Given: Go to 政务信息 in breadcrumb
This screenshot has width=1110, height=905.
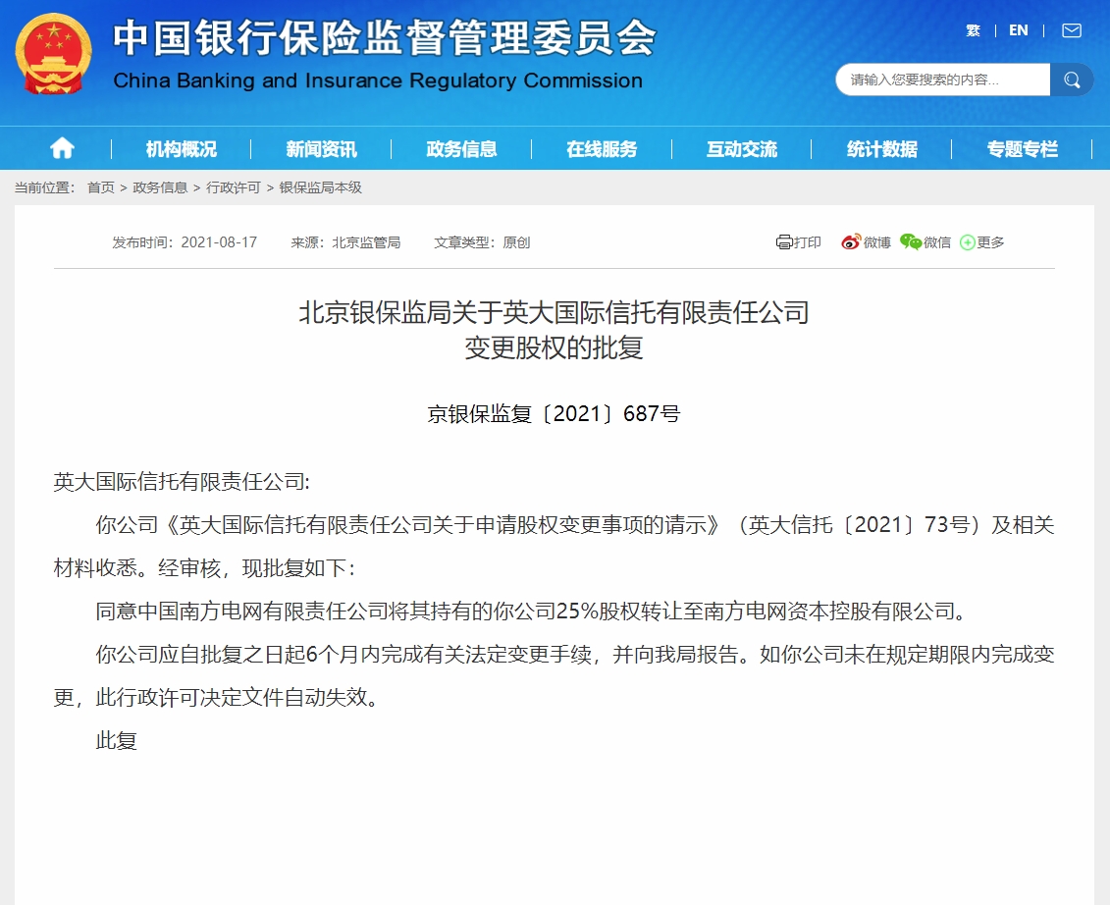Looking at the screenshot, I should 160,186.
